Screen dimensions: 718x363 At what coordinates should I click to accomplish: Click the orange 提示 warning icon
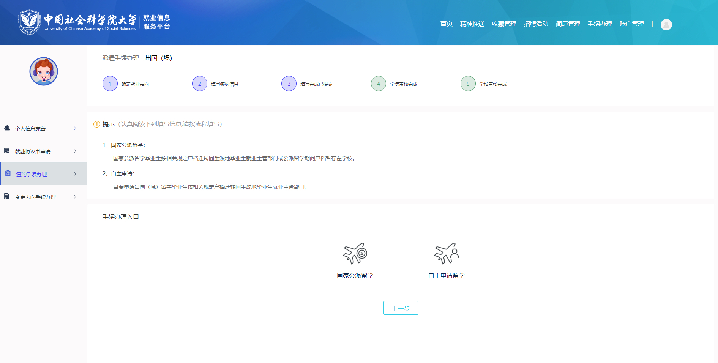pyautogui.click(x=97, y=124)
